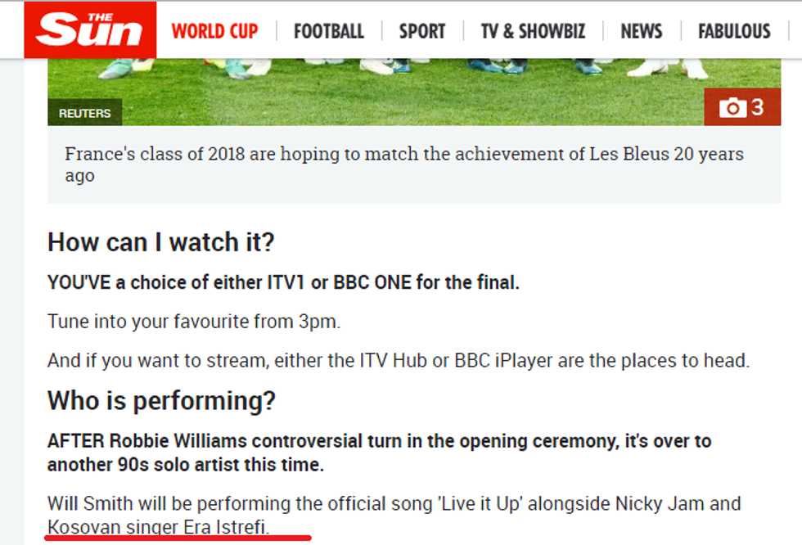Click the ITV Hub or BBC iPlayer sentence
The height and width of the screenshot is (545, 802).
[398, 360]
